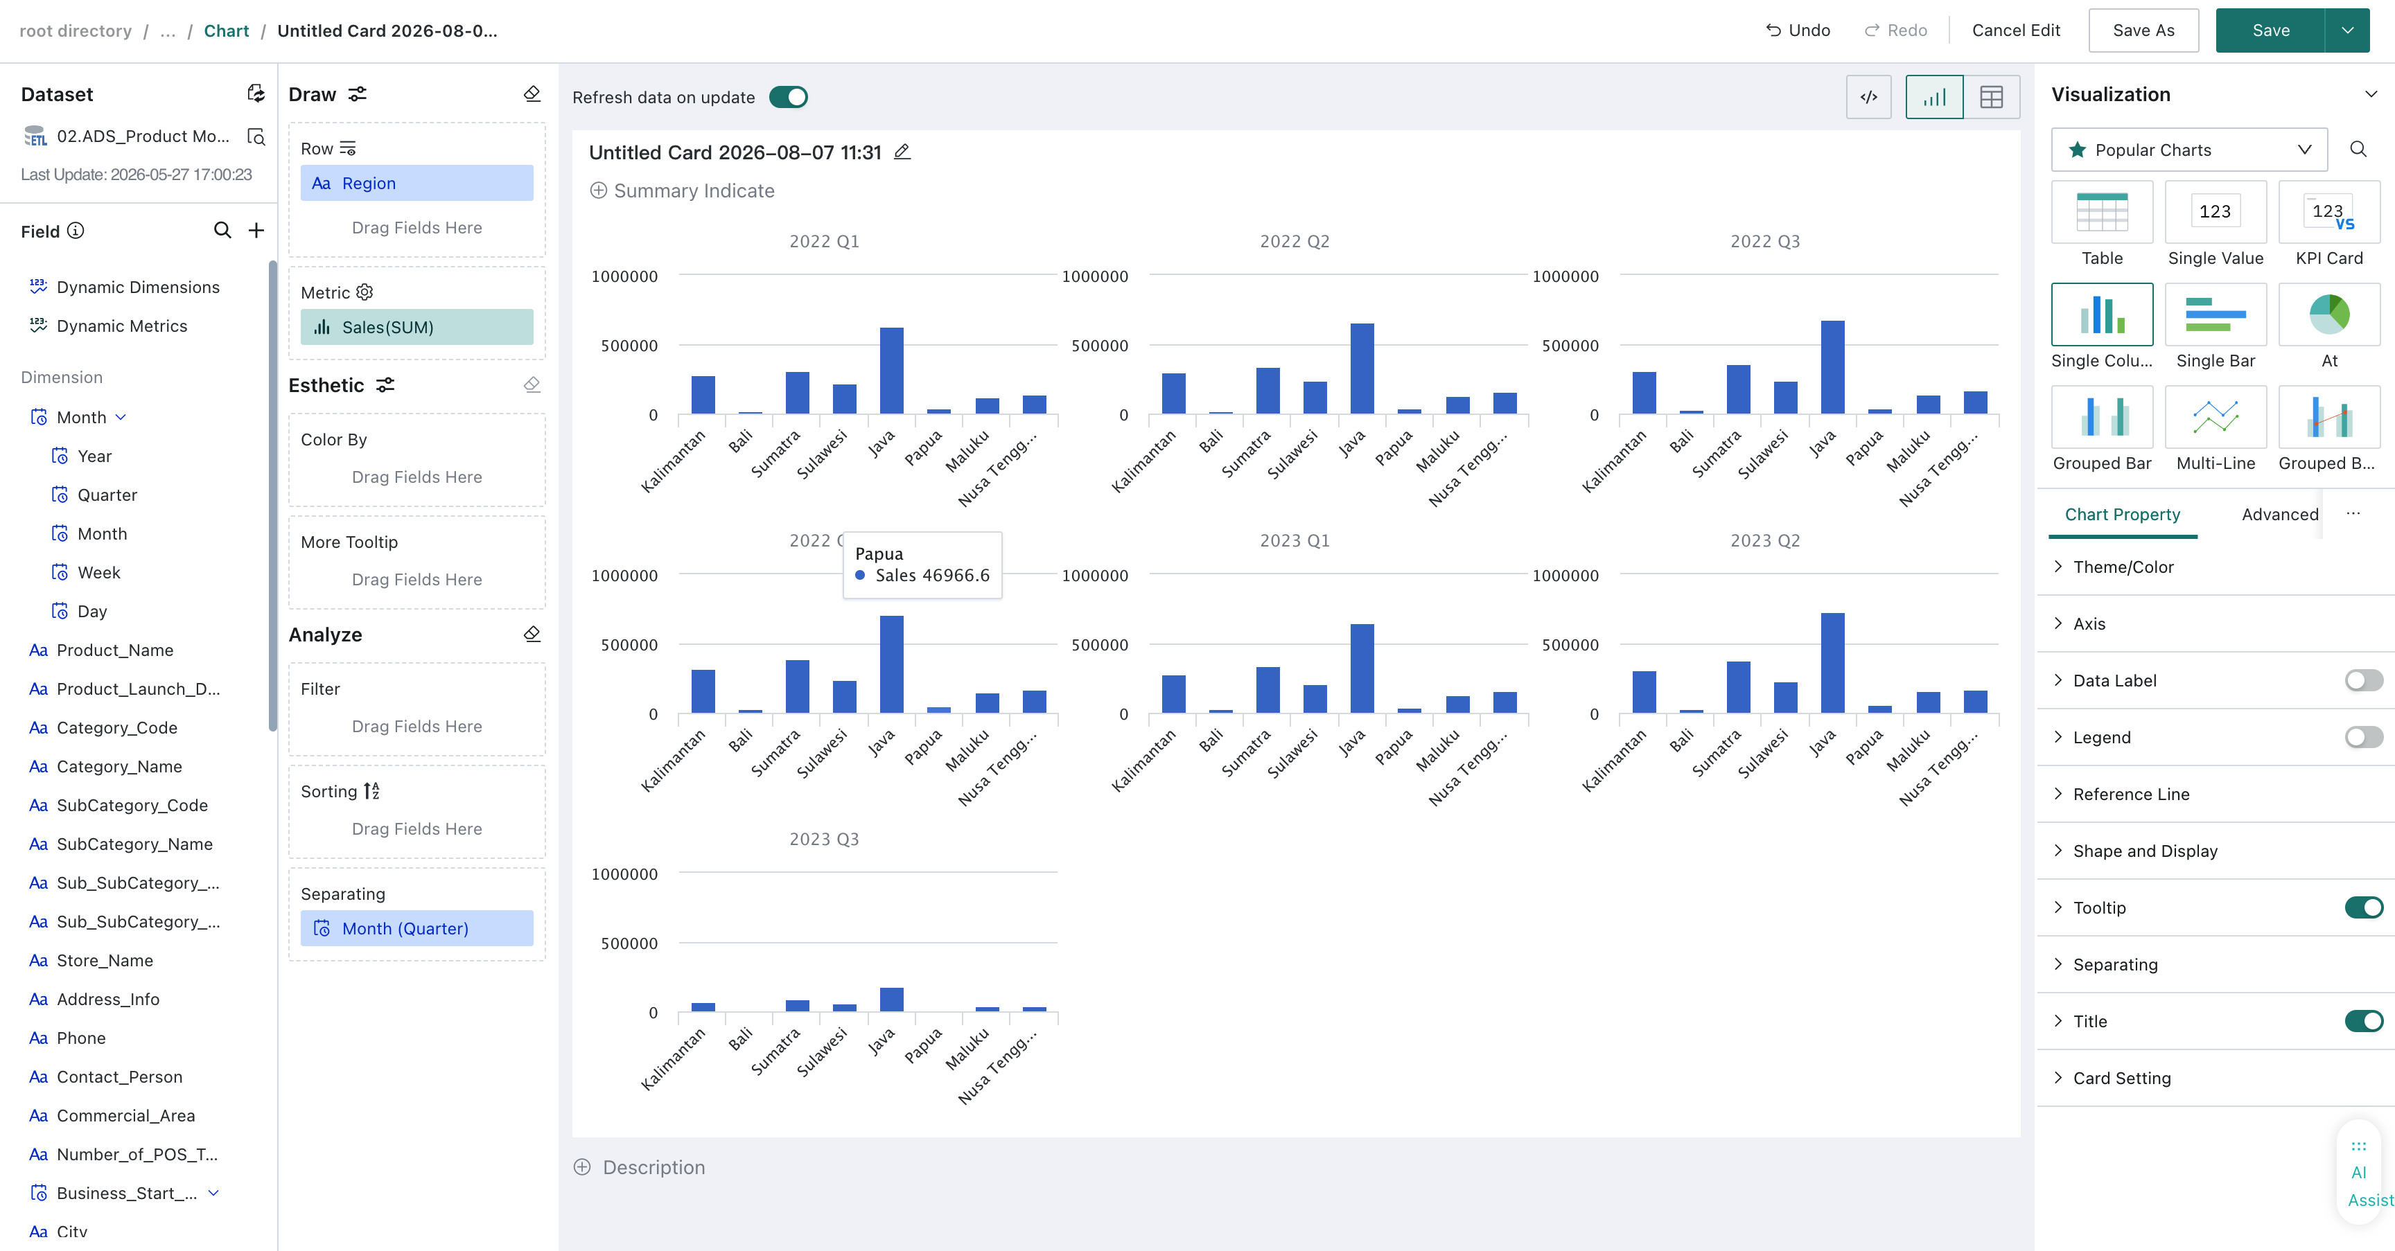Select the Chart Property tab
Viewport: 2395px width, 1251px height.
[x=2122, y=514]
